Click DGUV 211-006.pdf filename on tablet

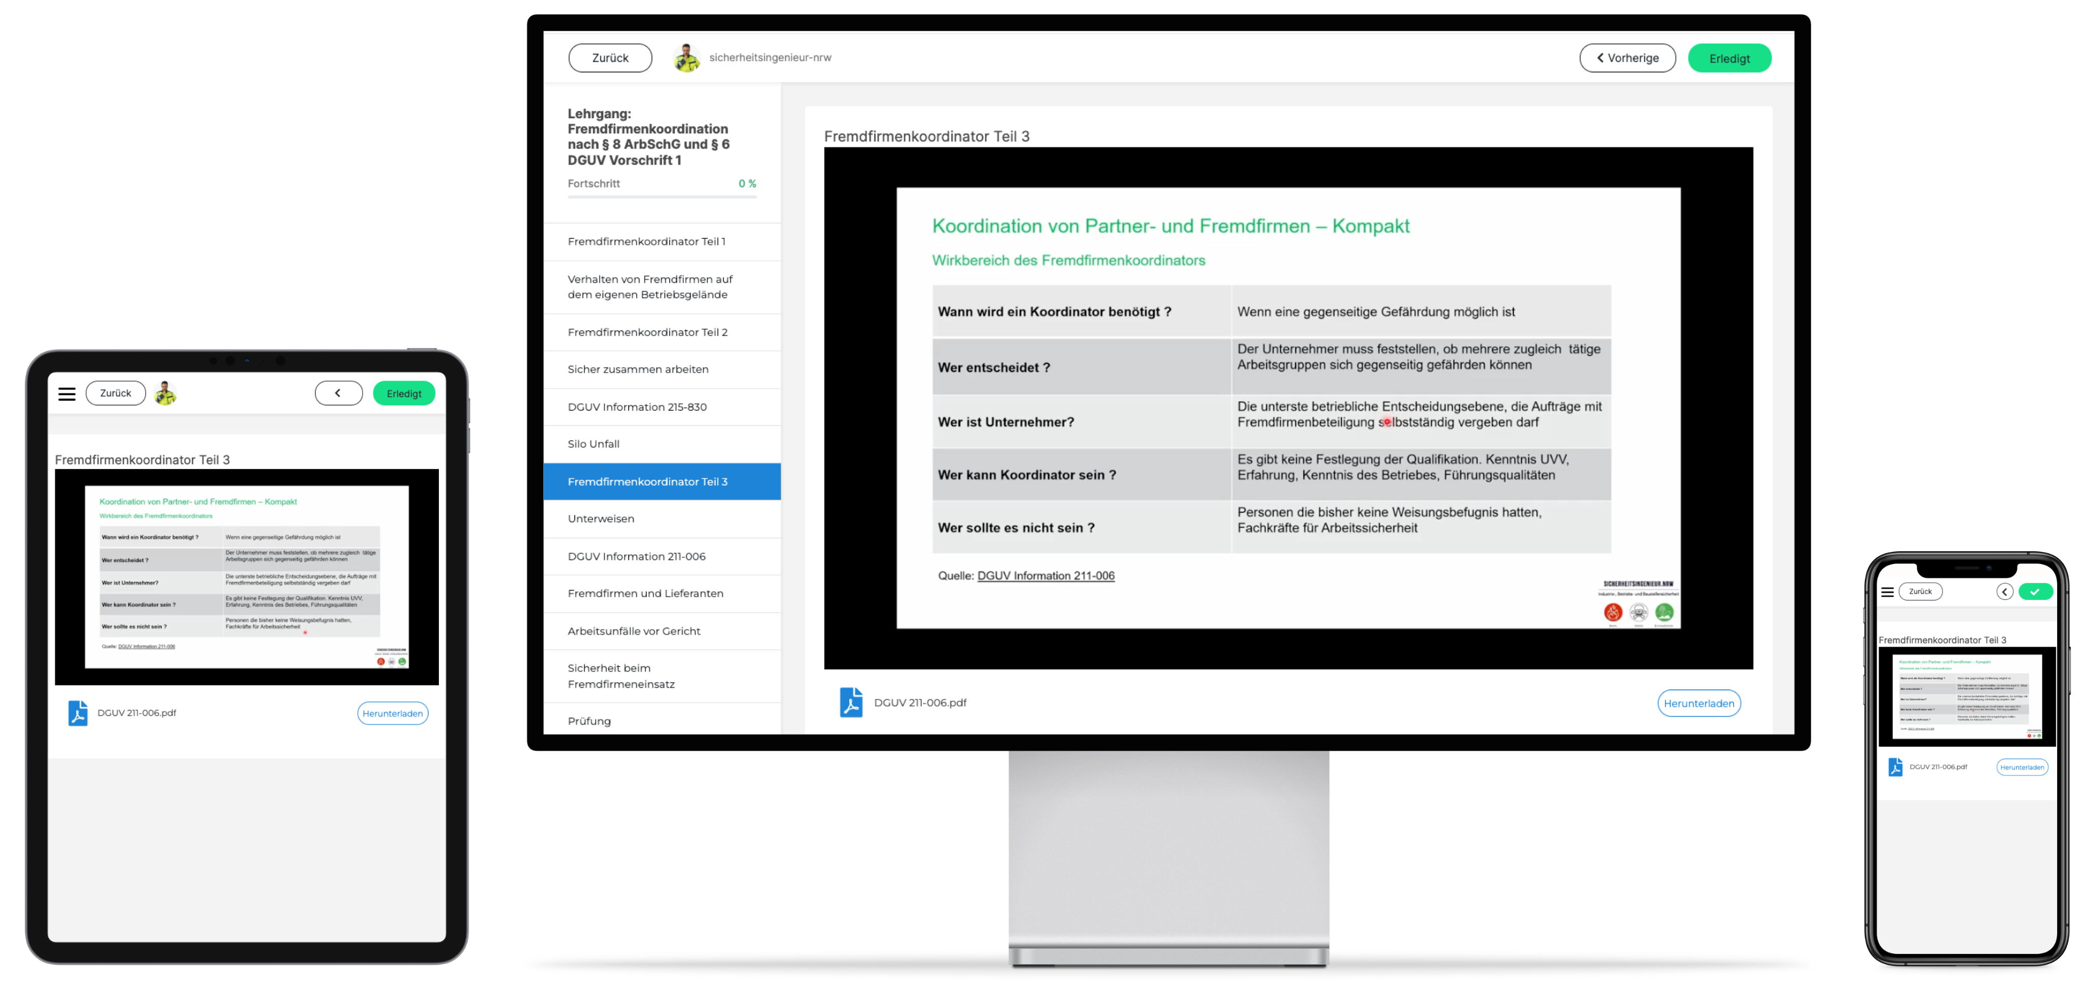[136, 714]
